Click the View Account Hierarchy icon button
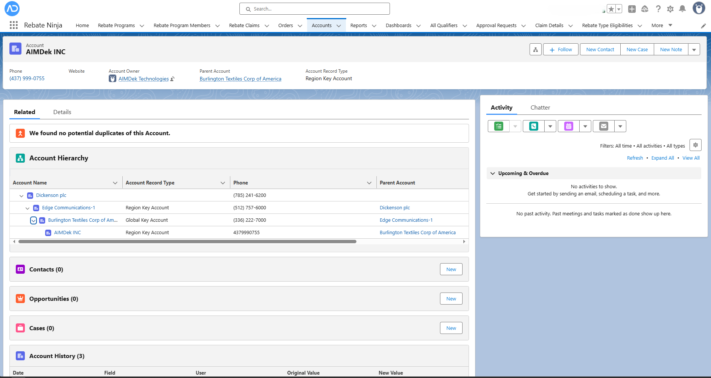 (x=535, y=50)
